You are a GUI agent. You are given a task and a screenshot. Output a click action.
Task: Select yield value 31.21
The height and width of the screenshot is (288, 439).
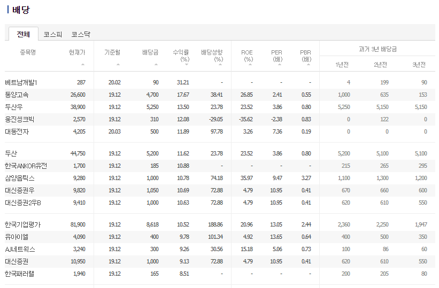point(183,83)
